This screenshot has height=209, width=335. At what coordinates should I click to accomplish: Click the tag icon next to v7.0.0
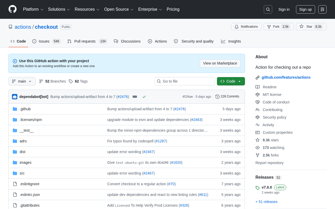(x=258, y=188)
